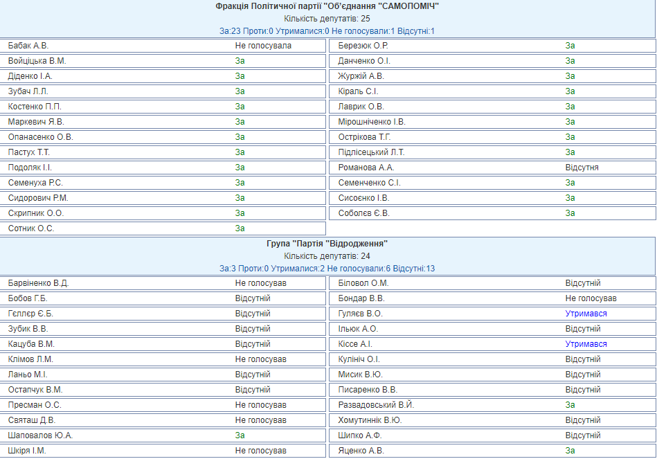Click the SAMOPOMICH faction header title

[x=327, y=6]
